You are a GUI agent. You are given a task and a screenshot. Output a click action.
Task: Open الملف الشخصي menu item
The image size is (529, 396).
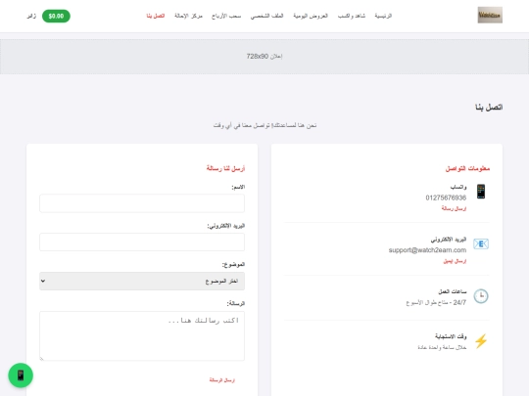tap(266, 16)
